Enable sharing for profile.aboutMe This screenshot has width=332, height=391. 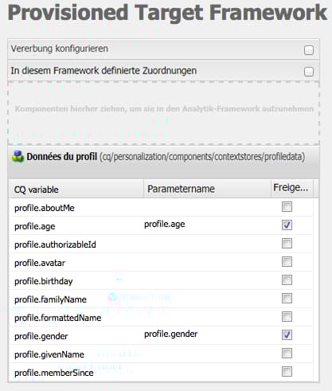tap(287, 206)
